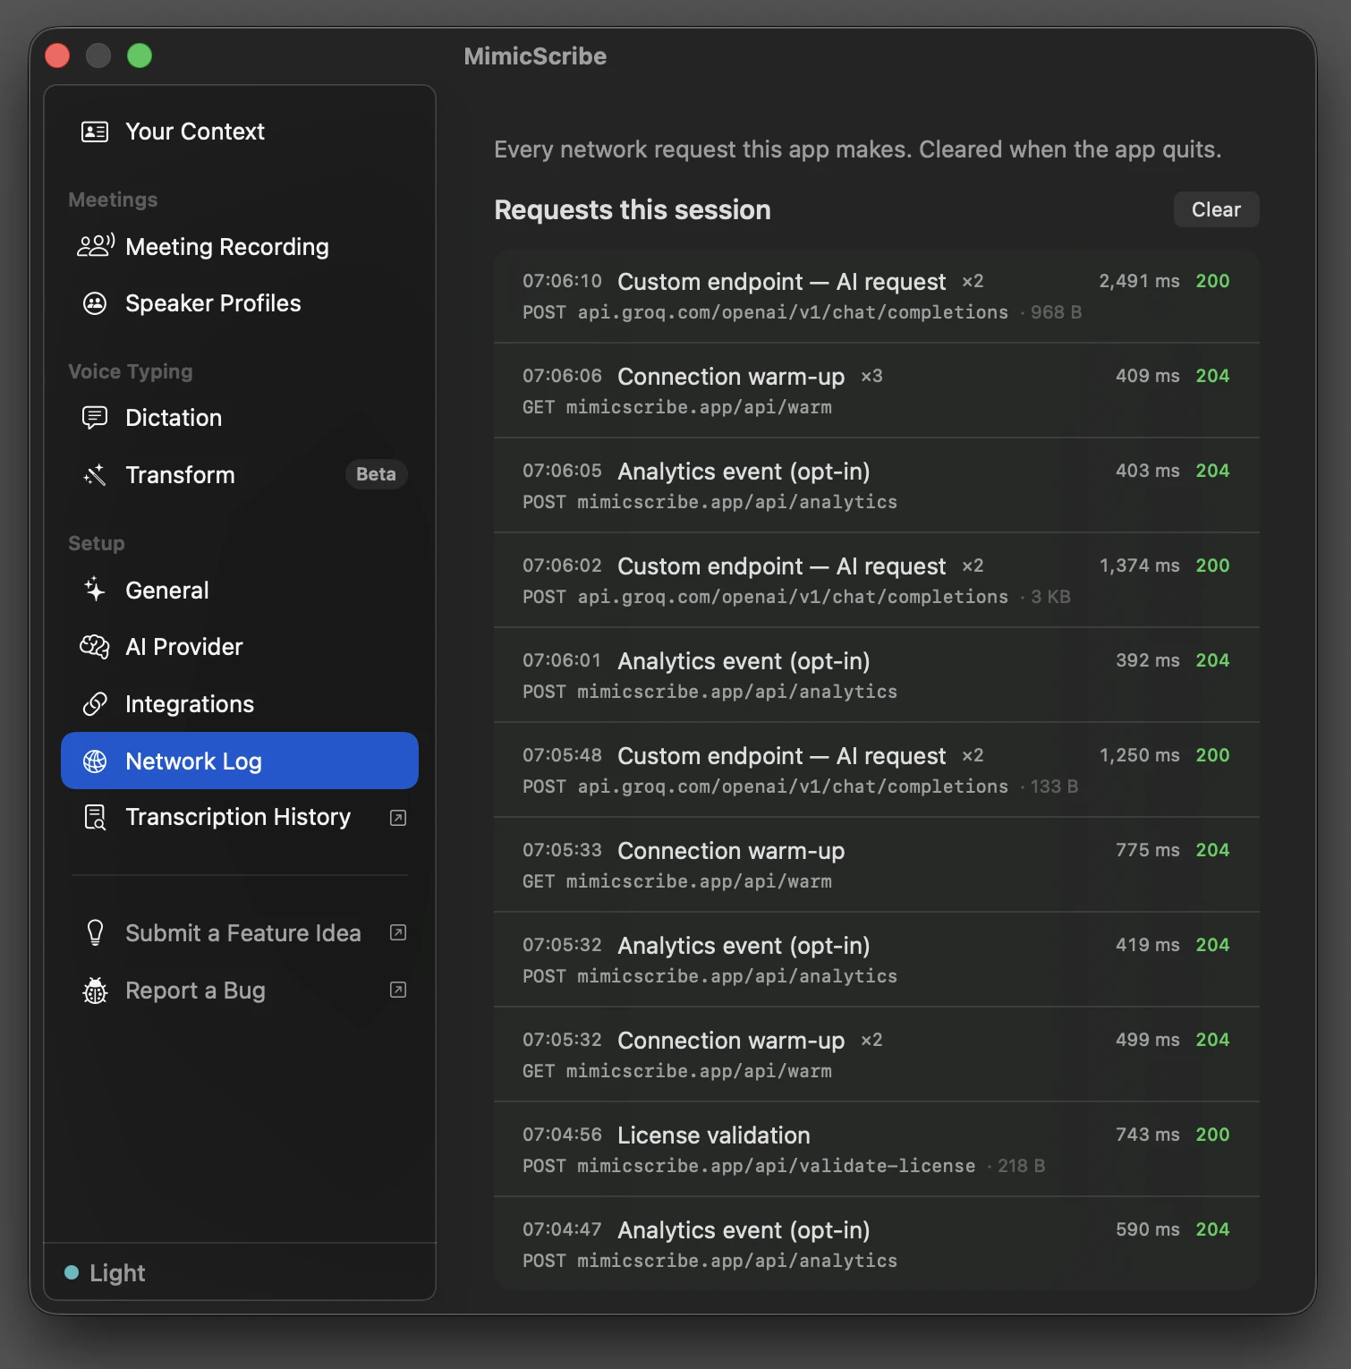Image resolution: width=1351 pixels, height=1369 pixels.
Task: Select General under Setup
Action: pyautogui.click(x=240, y=590)
